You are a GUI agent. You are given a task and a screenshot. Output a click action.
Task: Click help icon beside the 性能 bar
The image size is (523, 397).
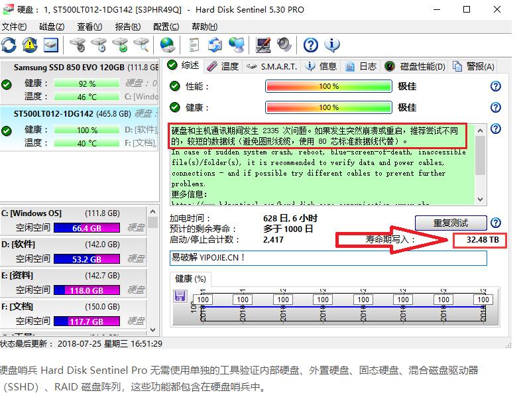(x=496, y=86)
